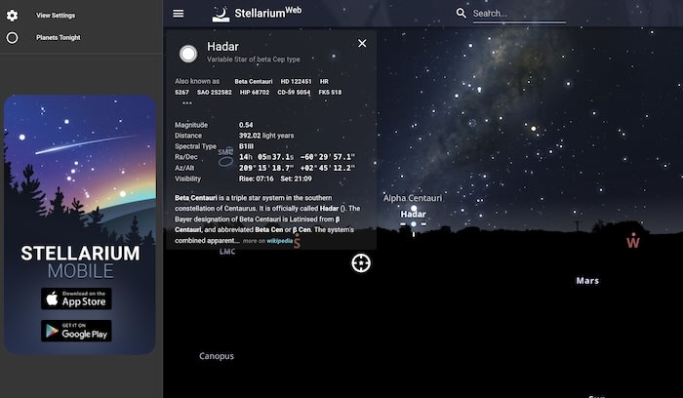This screenshot has height=398, width=683.
Task: Click the HIP 68702 designation
Action: coord(255,93)
